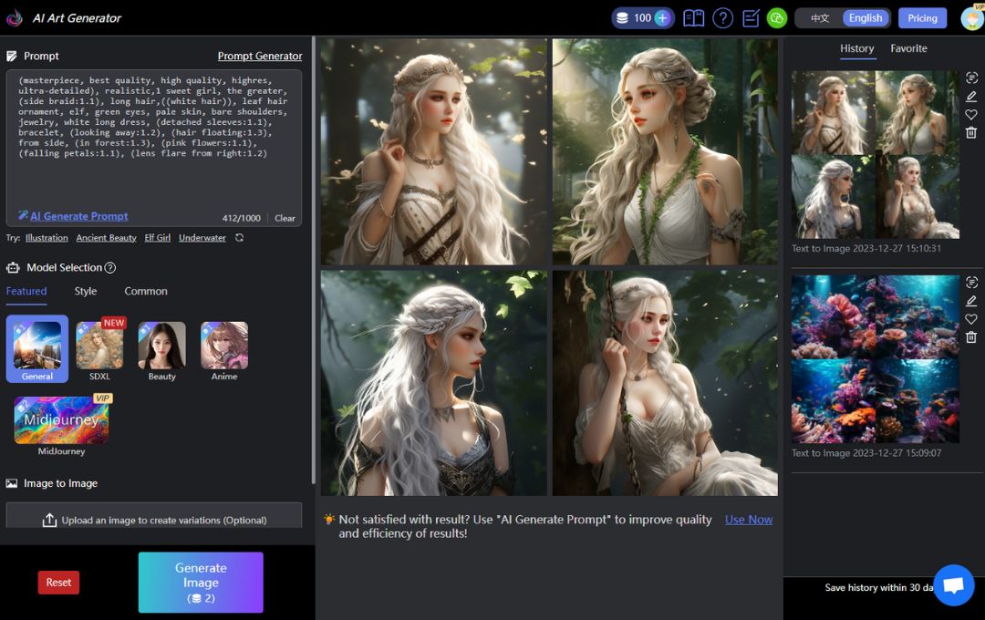This screenshot has width=985, height=620.
Task: Switch language to English
Action: click(x=866, y=18)
